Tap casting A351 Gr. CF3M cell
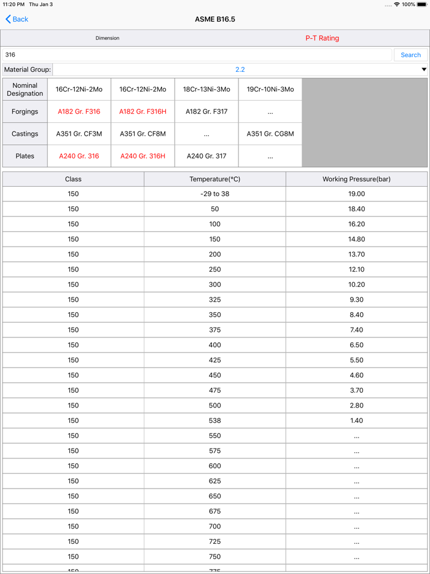Image resolution: width=430 pixels, height=574 pixels. coord(79,134)
